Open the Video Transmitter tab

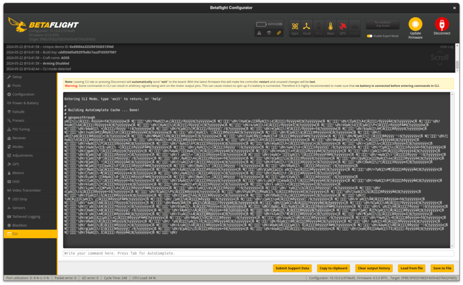point(30,190)
